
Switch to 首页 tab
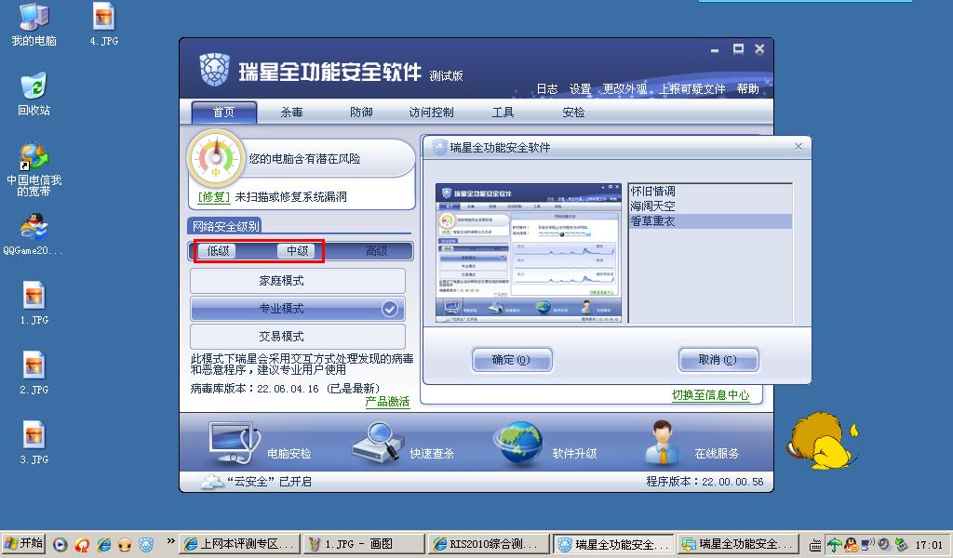(223, 113)
